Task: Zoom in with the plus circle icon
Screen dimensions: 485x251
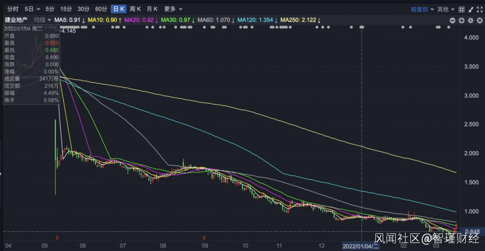Action: [x=462, y=20]
